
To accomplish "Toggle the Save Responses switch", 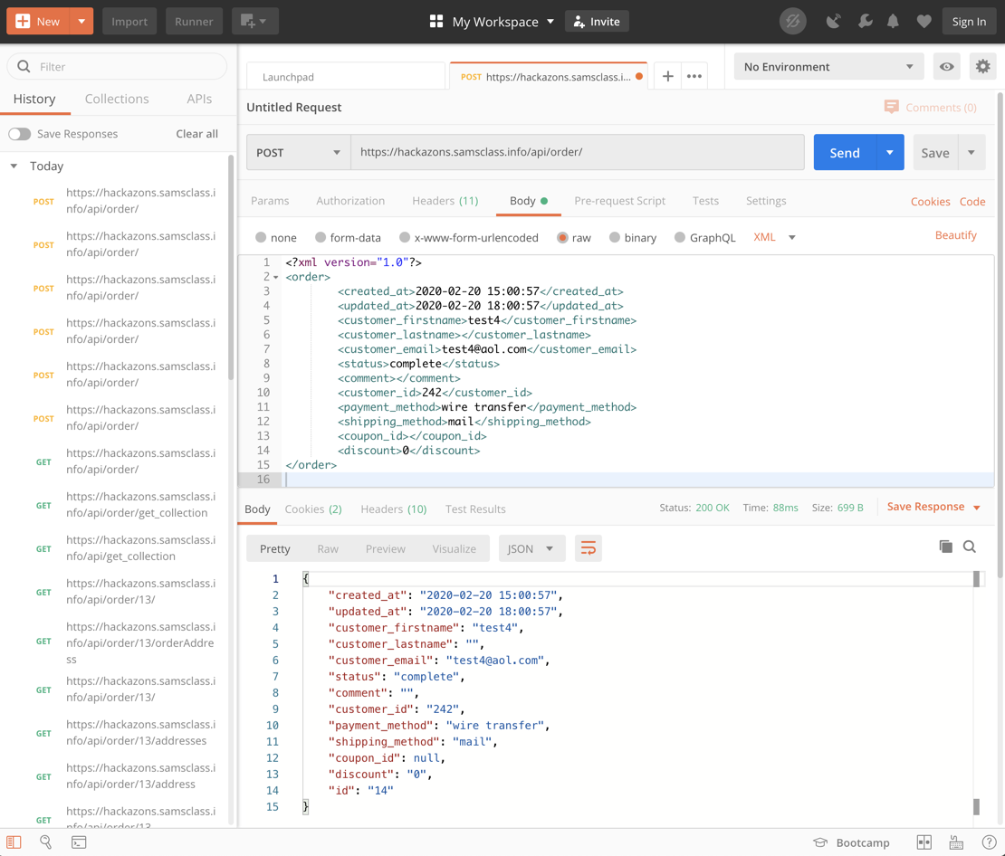I will point(20,134).
